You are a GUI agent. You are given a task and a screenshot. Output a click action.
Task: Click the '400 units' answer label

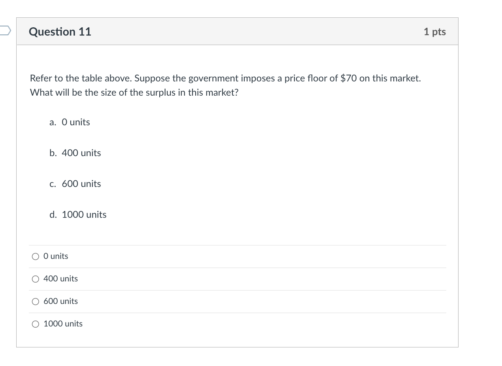coord(60,279)
